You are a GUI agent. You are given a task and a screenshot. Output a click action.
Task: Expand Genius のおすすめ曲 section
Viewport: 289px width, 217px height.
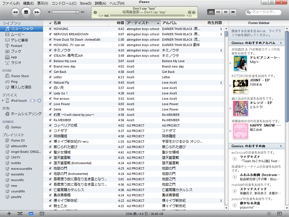tap(281, 146)
